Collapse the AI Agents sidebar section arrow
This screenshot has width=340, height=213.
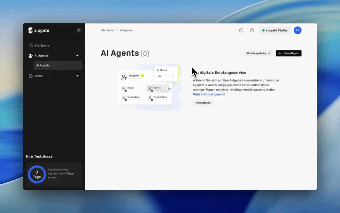click(x=77, y=56)
